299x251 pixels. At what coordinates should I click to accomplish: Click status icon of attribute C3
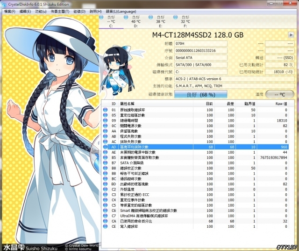105,195
